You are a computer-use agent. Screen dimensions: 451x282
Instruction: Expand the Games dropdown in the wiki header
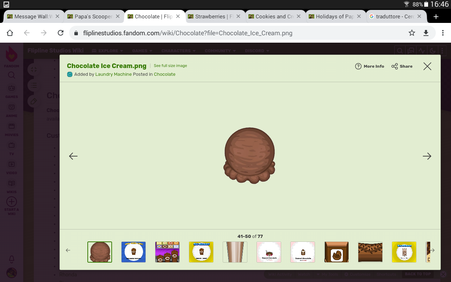pyautogui.click(x=142, y=51)
